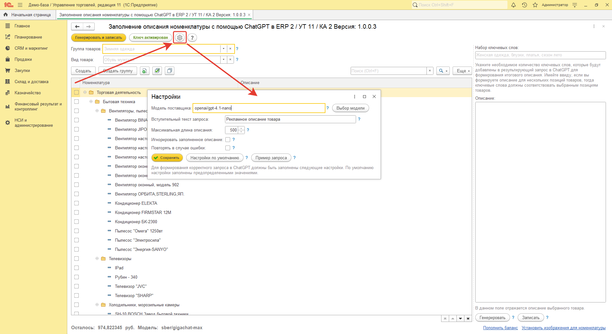This screenshot has width=612, height=334.
Task: Enable the Игнорировать заполненное описание checkbox
Action: (x=228, y=139)
